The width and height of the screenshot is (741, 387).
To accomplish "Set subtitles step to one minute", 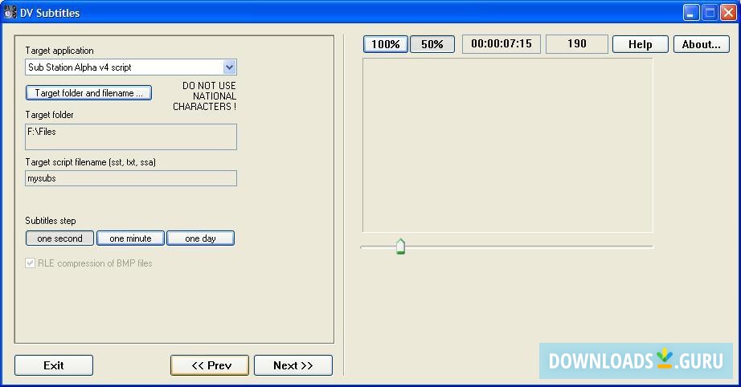I will [130, 238].
